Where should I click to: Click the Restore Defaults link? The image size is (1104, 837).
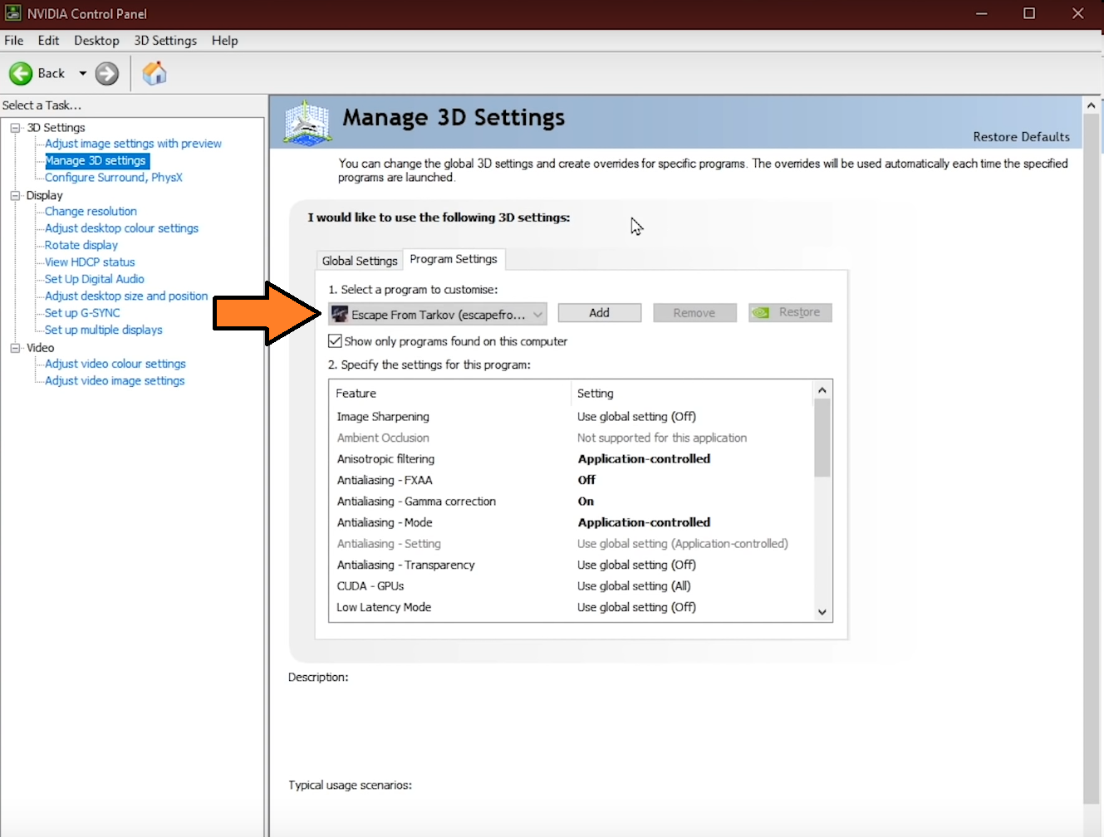[1022, 137]
